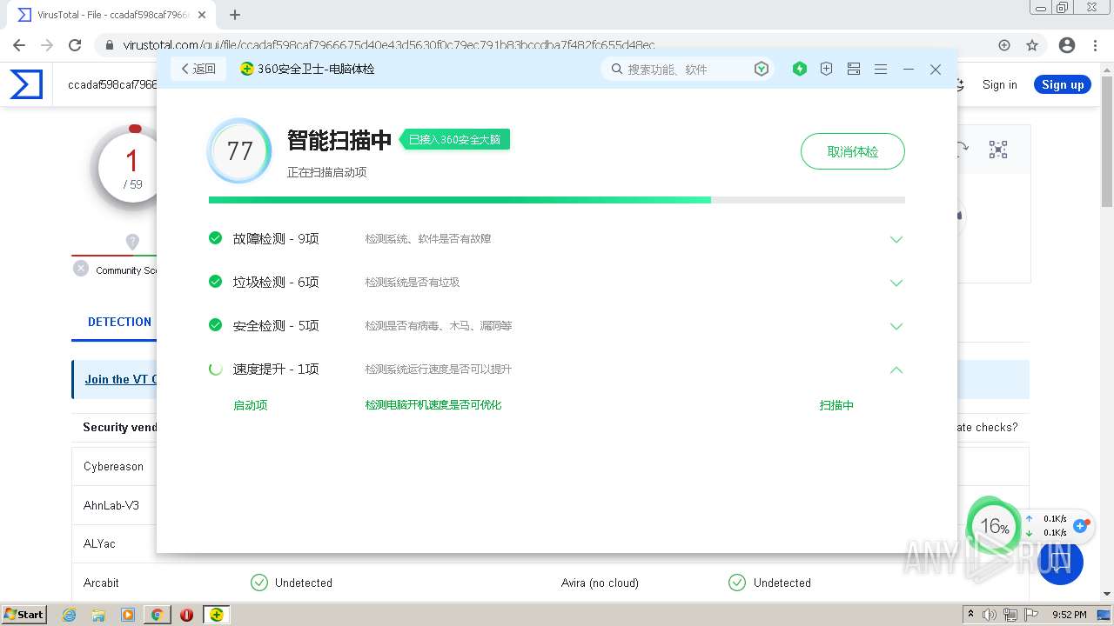The width and height of the screenshot is (1114, 626).
Task: Open the Windows Start button
Action: (23, 614)
